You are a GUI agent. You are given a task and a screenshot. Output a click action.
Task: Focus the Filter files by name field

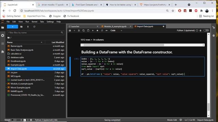pyautogui.click(x=35, y=33)
